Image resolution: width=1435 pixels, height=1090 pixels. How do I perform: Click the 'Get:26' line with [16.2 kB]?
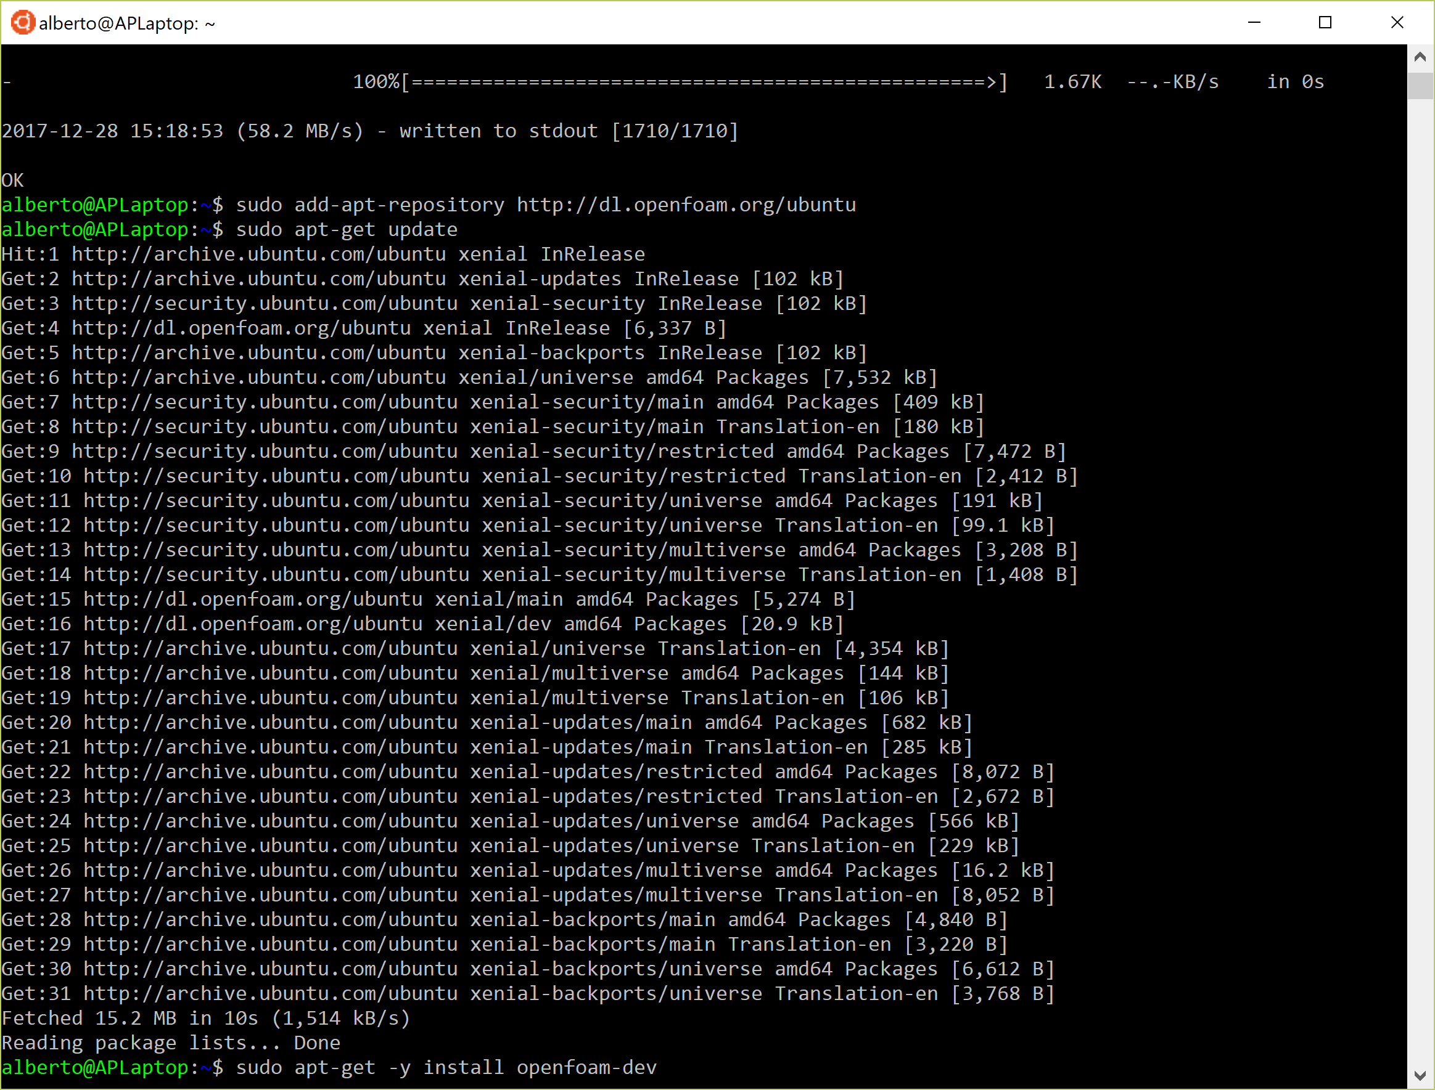click(528, 871)
